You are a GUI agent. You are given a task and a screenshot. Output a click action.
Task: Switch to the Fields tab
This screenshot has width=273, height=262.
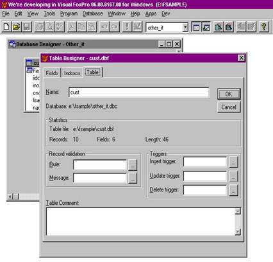click(x=52, y=73)
